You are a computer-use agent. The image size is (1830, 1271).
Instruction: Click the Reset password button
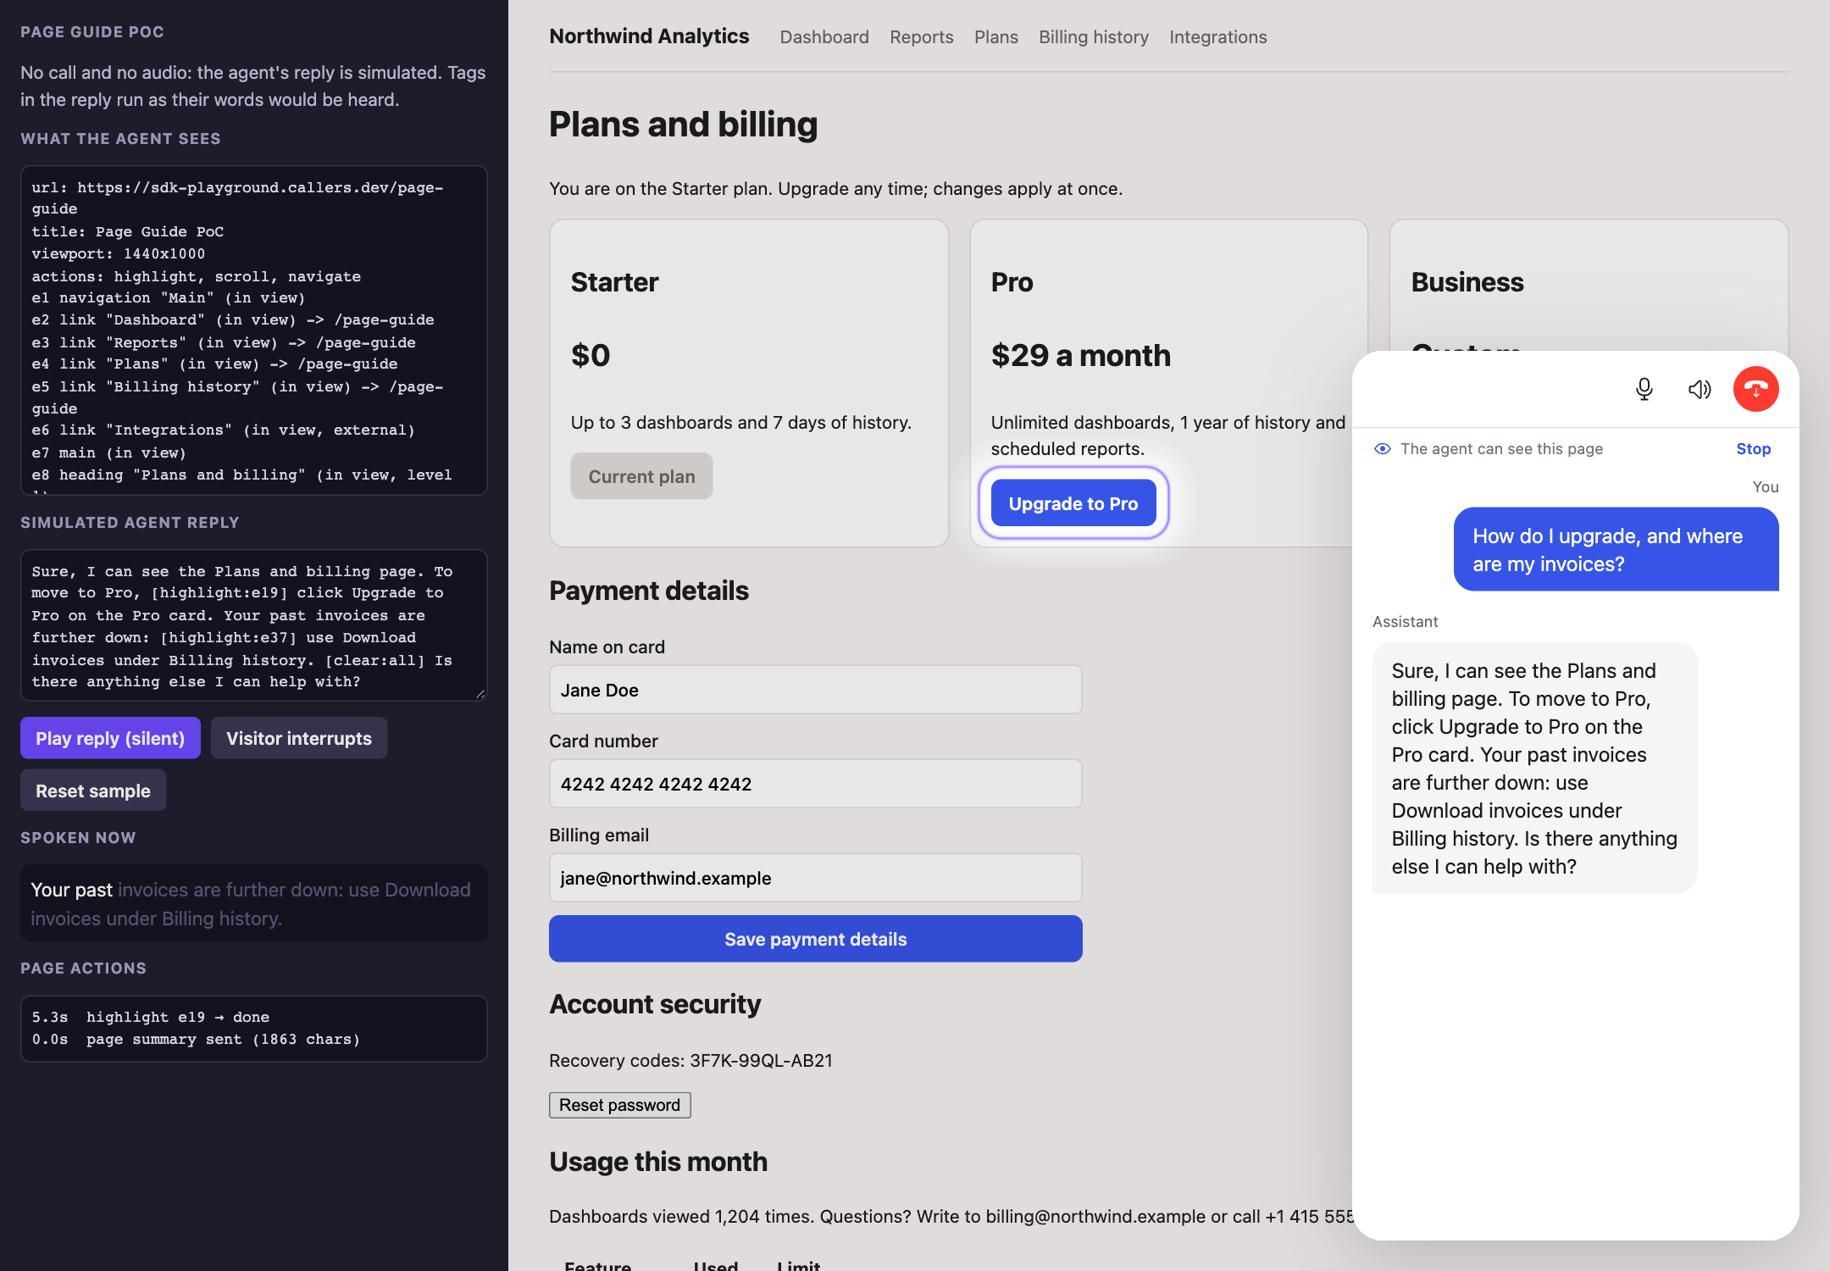click(x=619, y=1105)
